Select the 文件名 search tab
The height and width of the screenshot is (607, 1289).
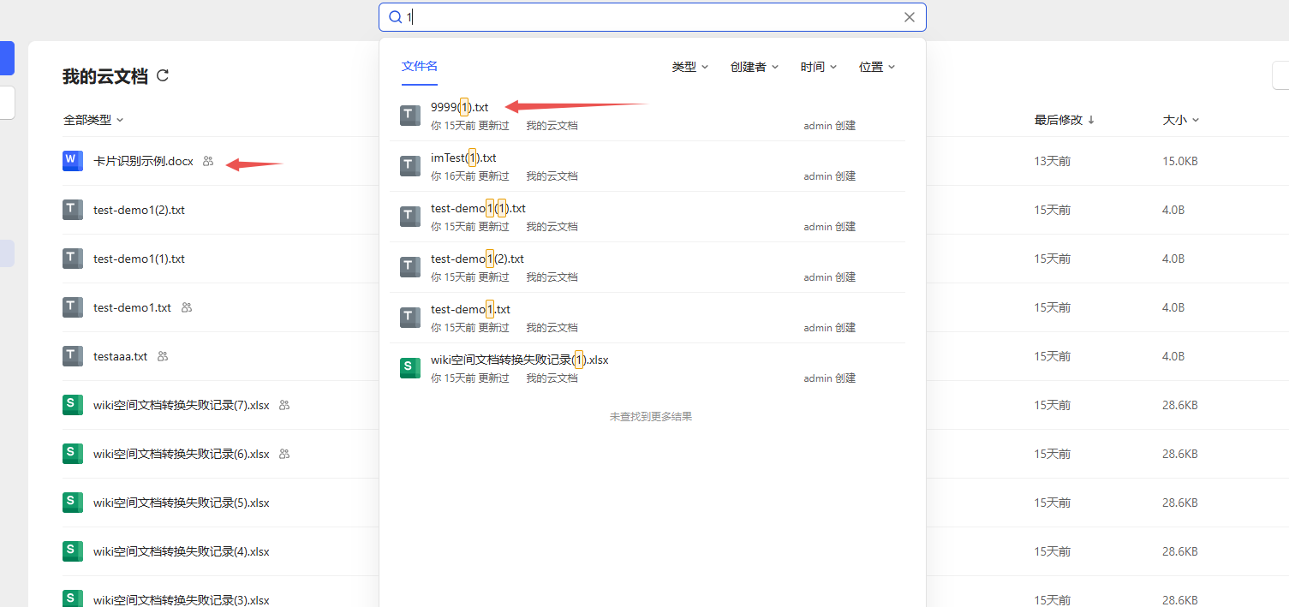420,66
